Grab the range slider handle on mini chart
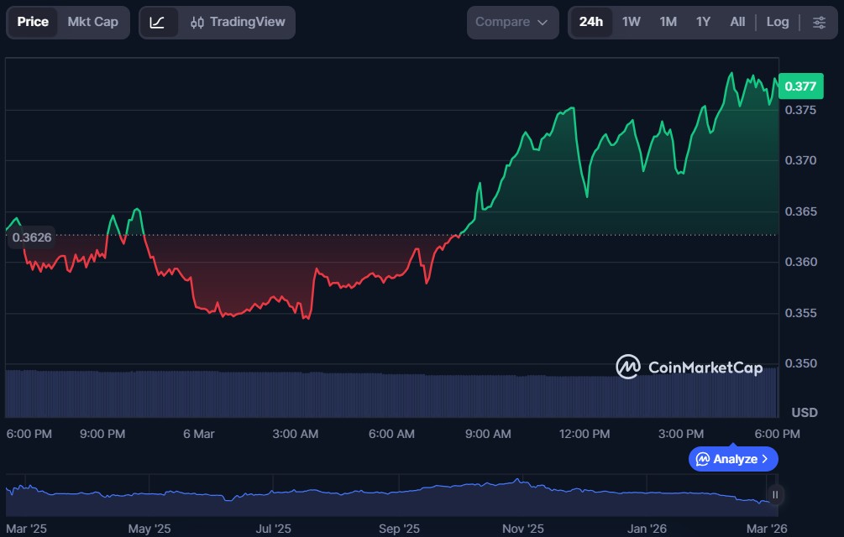 click(775, 495)
